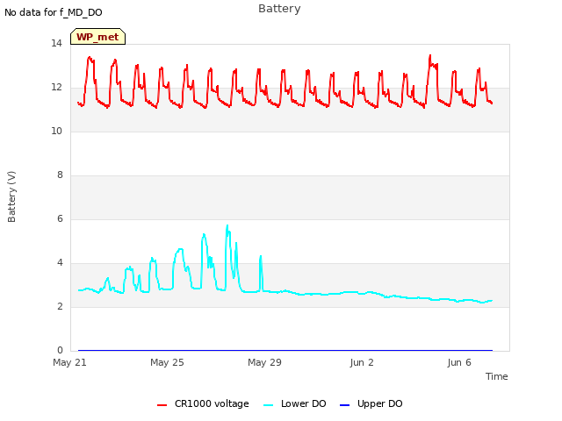
Task: Click the 2 y-axis tick label
Action: coord(60,306)
